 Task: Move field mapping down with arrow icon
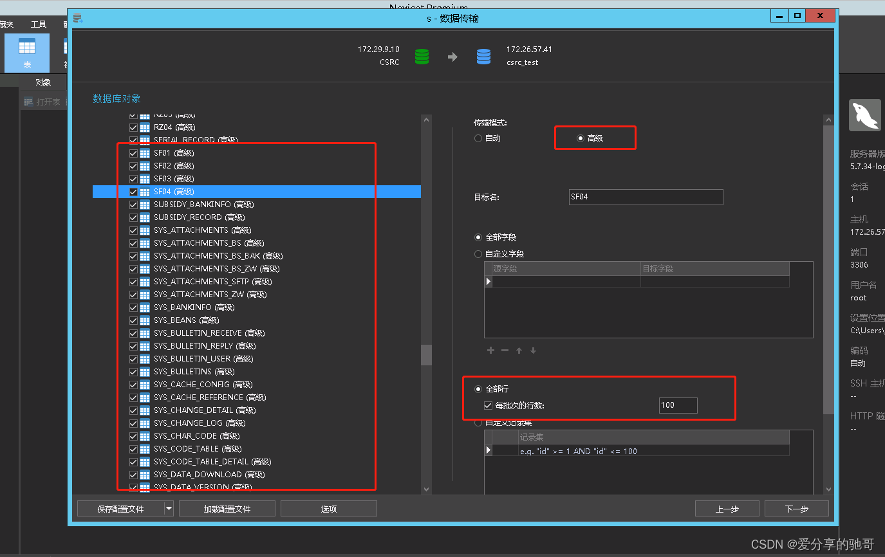[533, 351]
